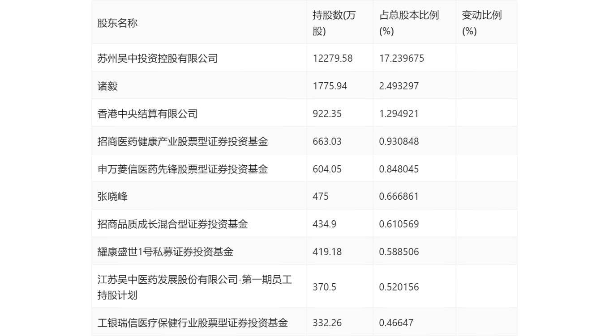Select 招商品质成长混合型证券投资基金 row name
This screenshot has width=609, height=336.
173,224
